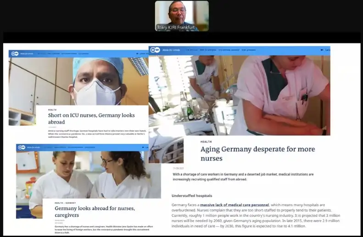
Task: Click the 'Understaffed hospitals' subheading
Action: 192,196
